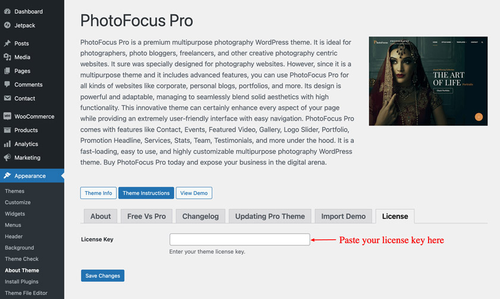
Task: Open Theme File Editor submenu item
Action: point(26,293)
